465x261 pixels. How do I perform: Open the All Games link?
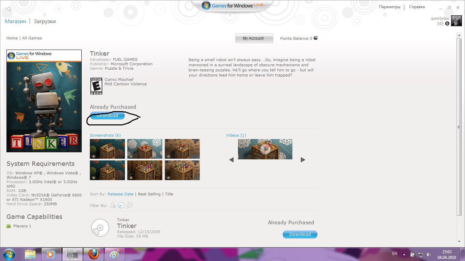click(32, 38)
